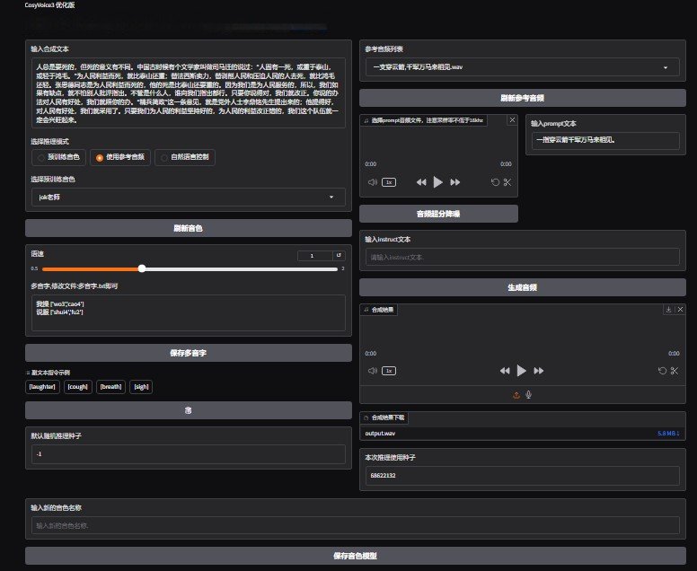
Task: Click the microphone record icon under synthesis result
Action: [529, 393]
